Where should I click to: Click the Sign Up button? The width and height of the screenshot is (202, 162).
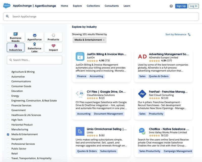point(181,6)
